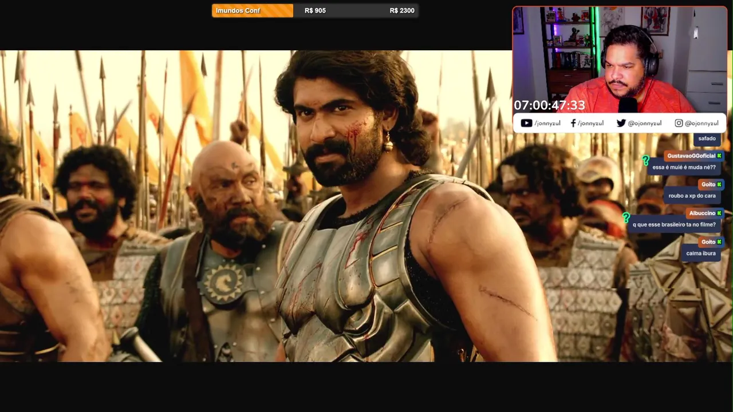
Task: Click chat message 'essa é muié é muda né??'
Action: coord(684,168)
